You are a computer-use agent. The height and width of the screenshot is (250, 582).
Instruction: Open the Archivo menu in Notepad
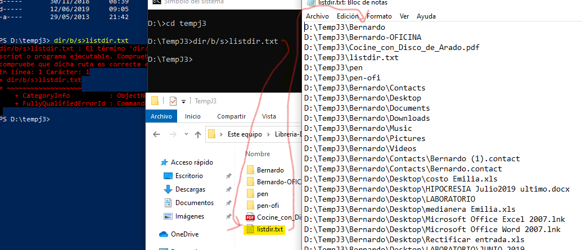pos(317,16)
